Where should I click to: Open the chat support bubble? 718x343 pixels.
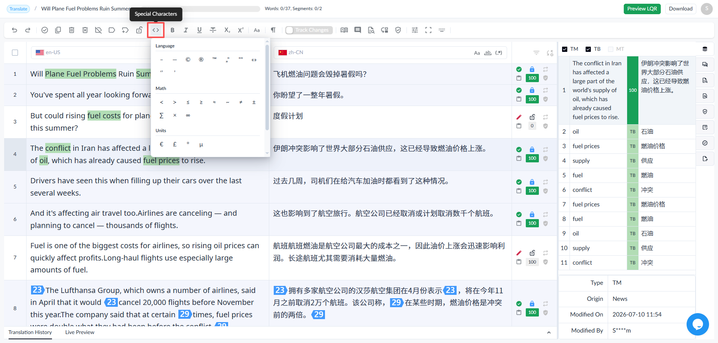click(697, 324)
